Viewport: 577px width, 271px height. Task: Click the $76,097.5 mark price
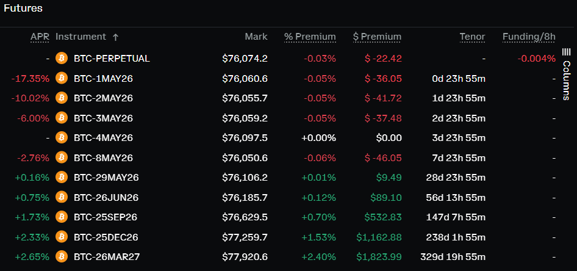[245, 138]
